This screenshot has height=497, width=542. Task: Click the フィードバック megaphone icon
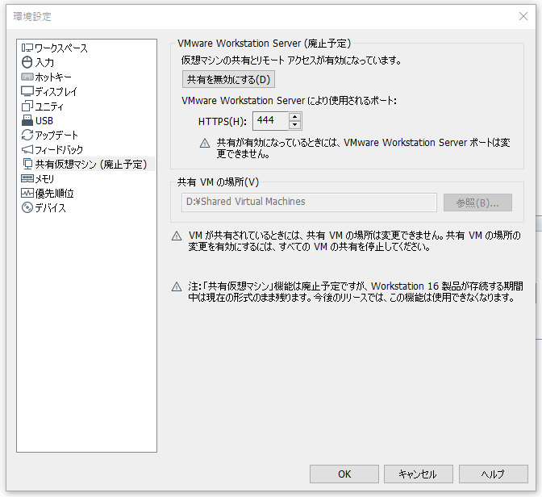27,149
